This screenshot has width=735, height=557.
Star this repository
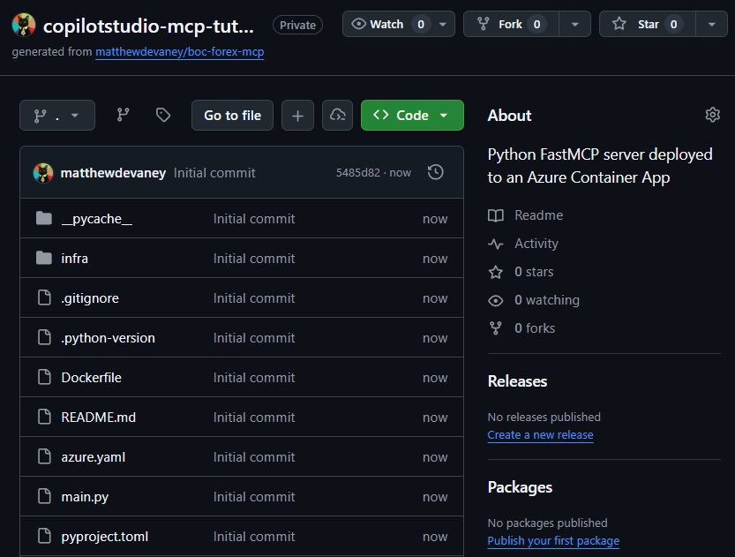648,24
